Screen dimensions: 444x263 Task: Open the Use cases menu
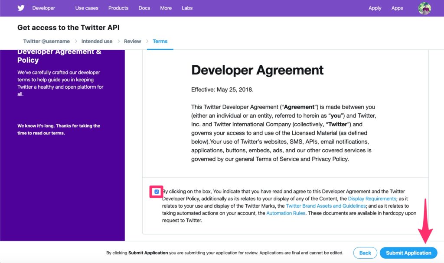tap(86, 8)
